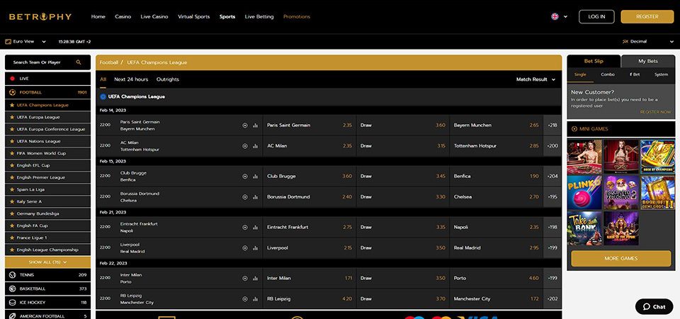
Task: Select Liverpool odds 2.15
Action: coord(310,248)
